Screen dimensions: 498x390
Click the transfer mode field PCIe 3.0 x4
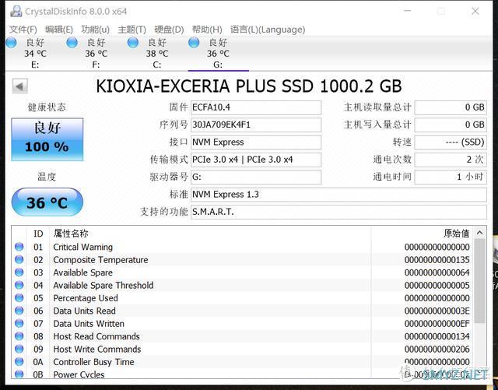[256, 160]
